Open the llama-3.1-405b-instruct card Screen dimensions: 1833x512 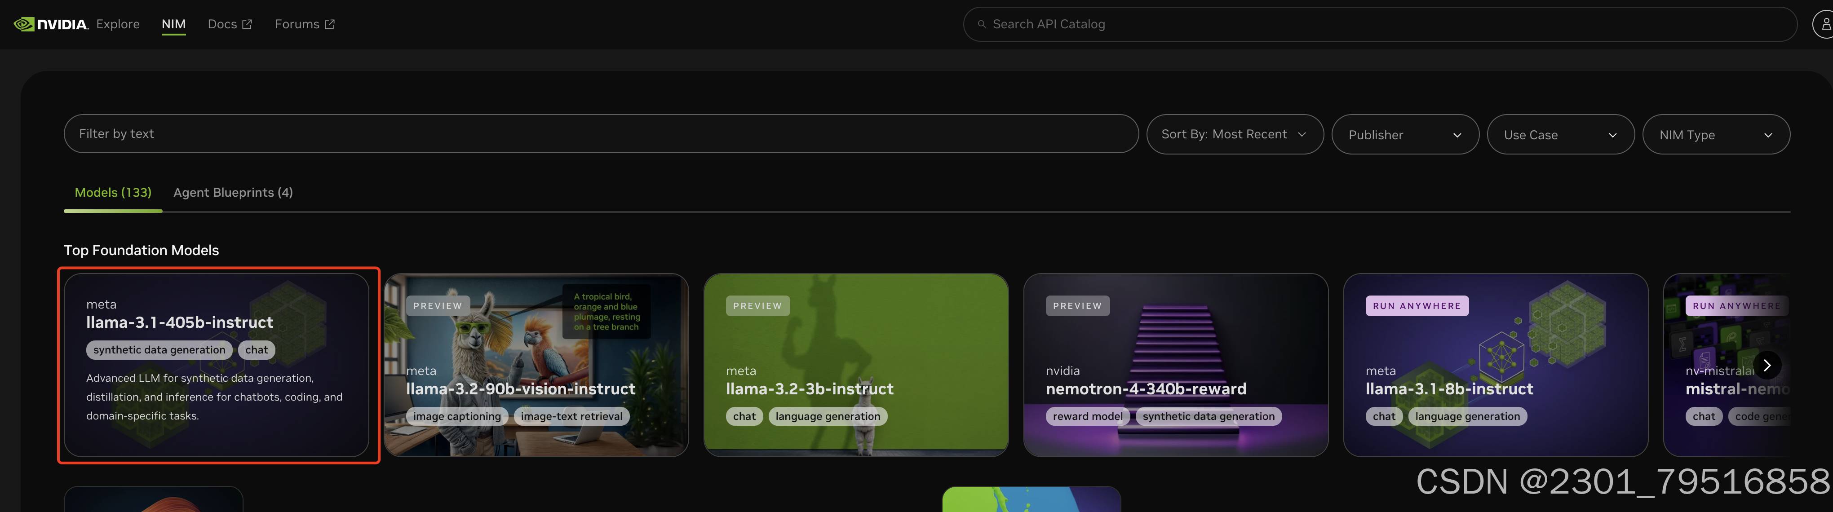[216, 365]
